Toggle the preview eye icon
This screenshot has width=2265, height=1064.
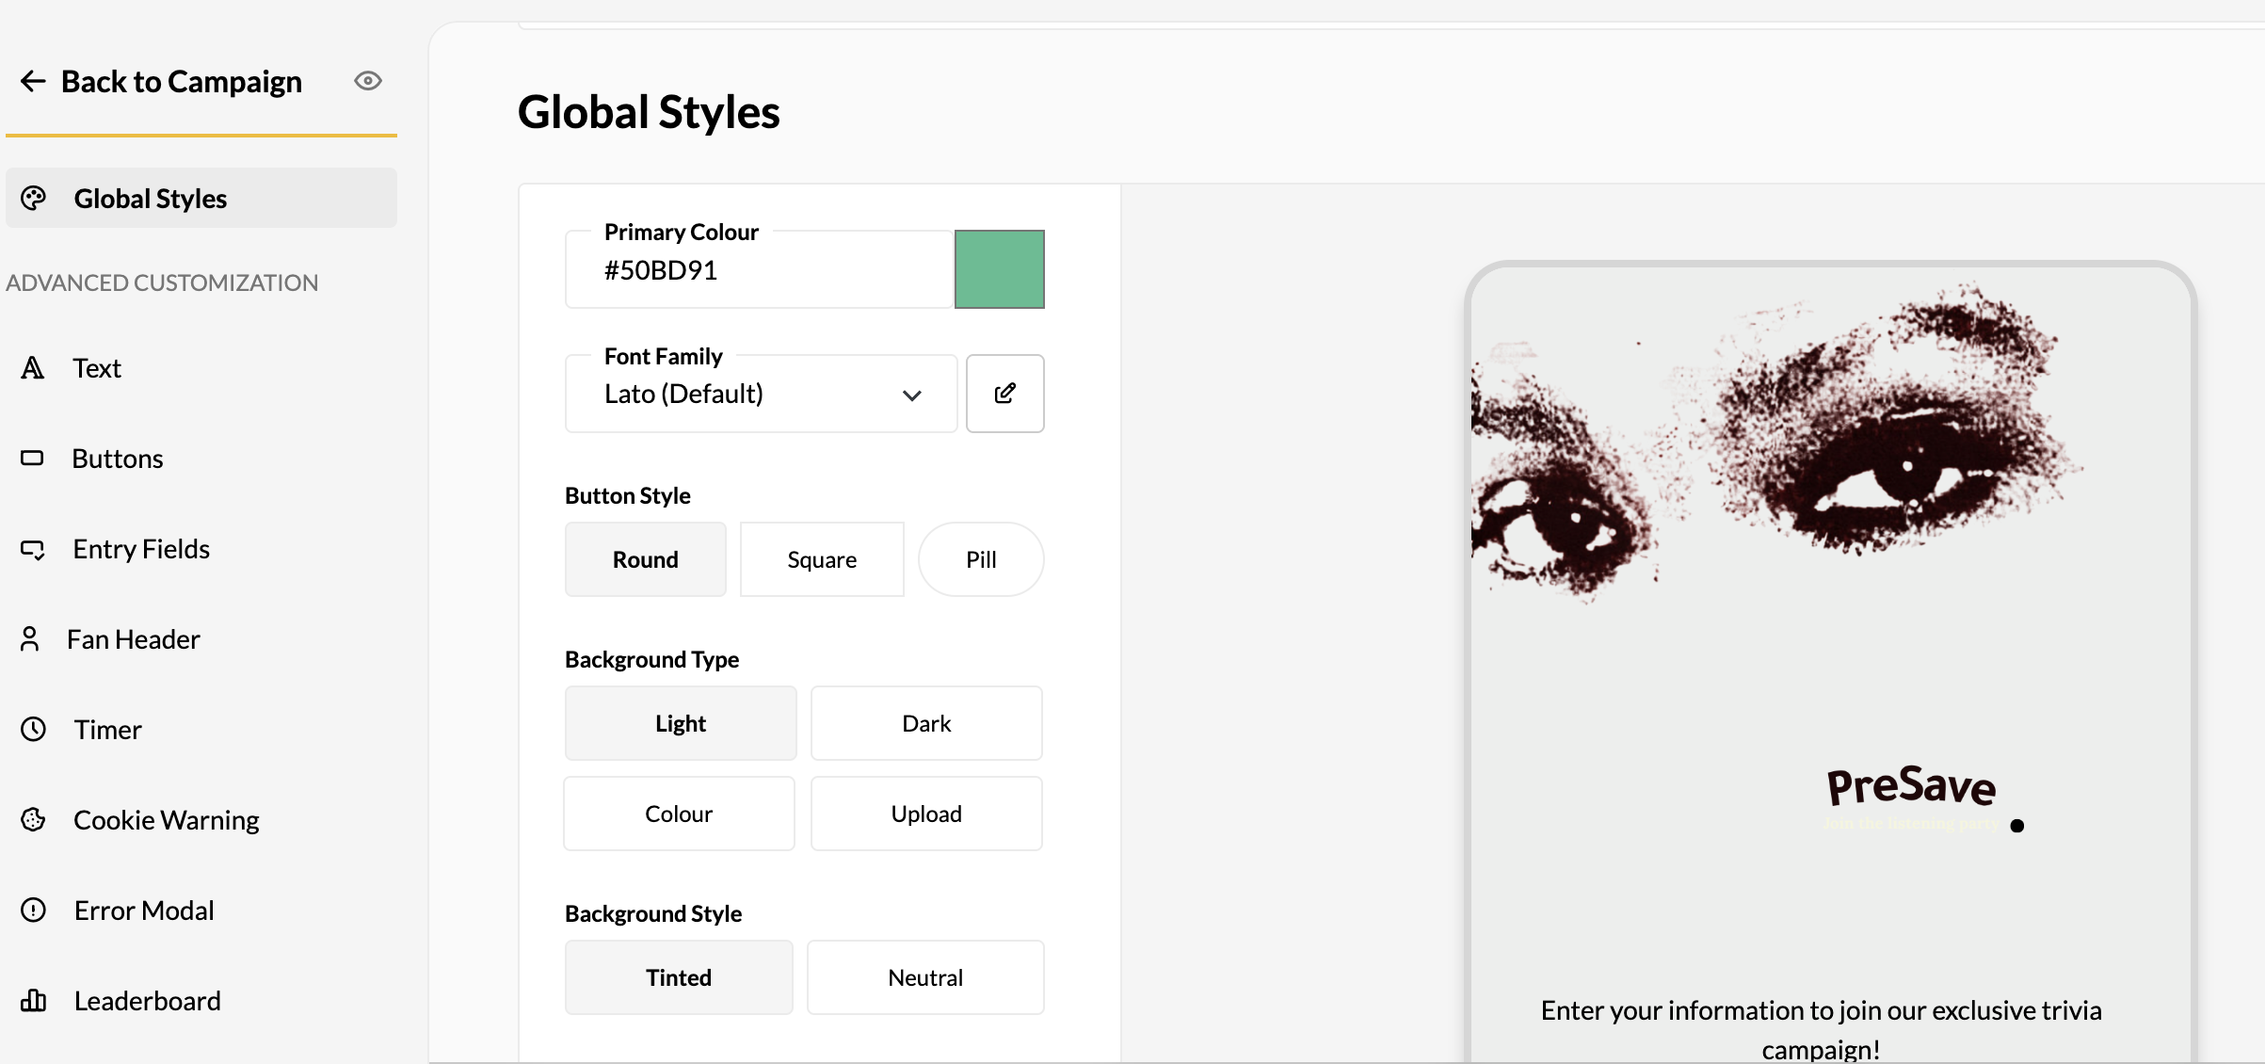[x=368, y=81]
